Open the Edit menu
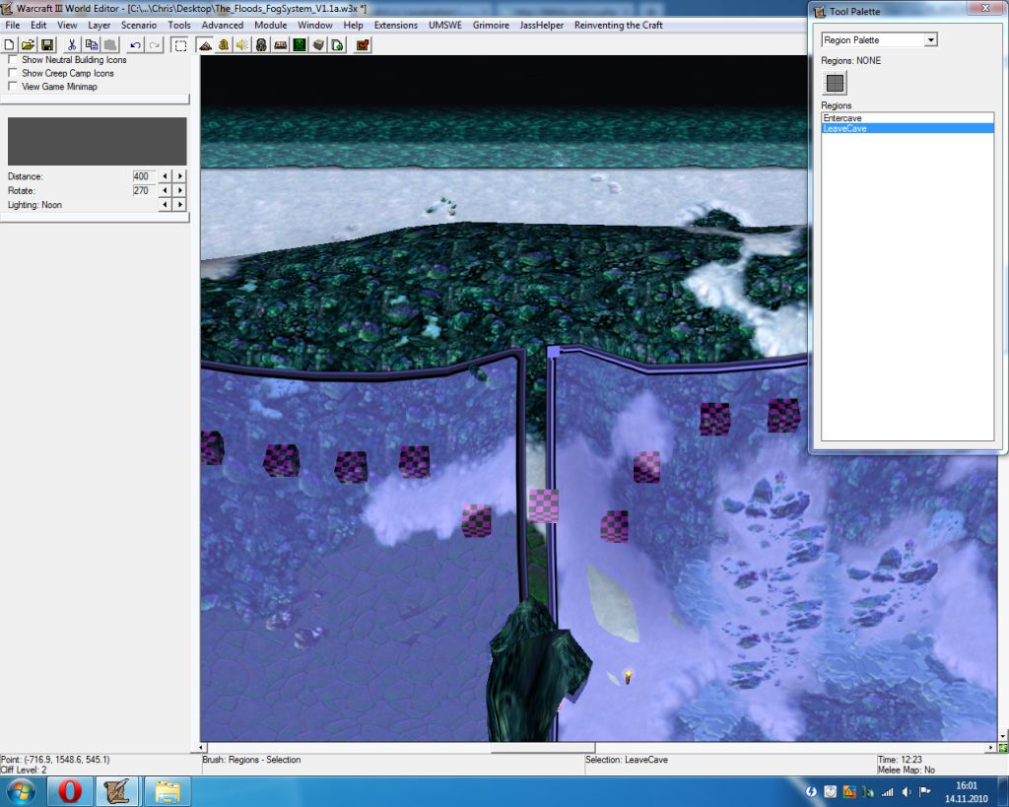 coord(38,25)
